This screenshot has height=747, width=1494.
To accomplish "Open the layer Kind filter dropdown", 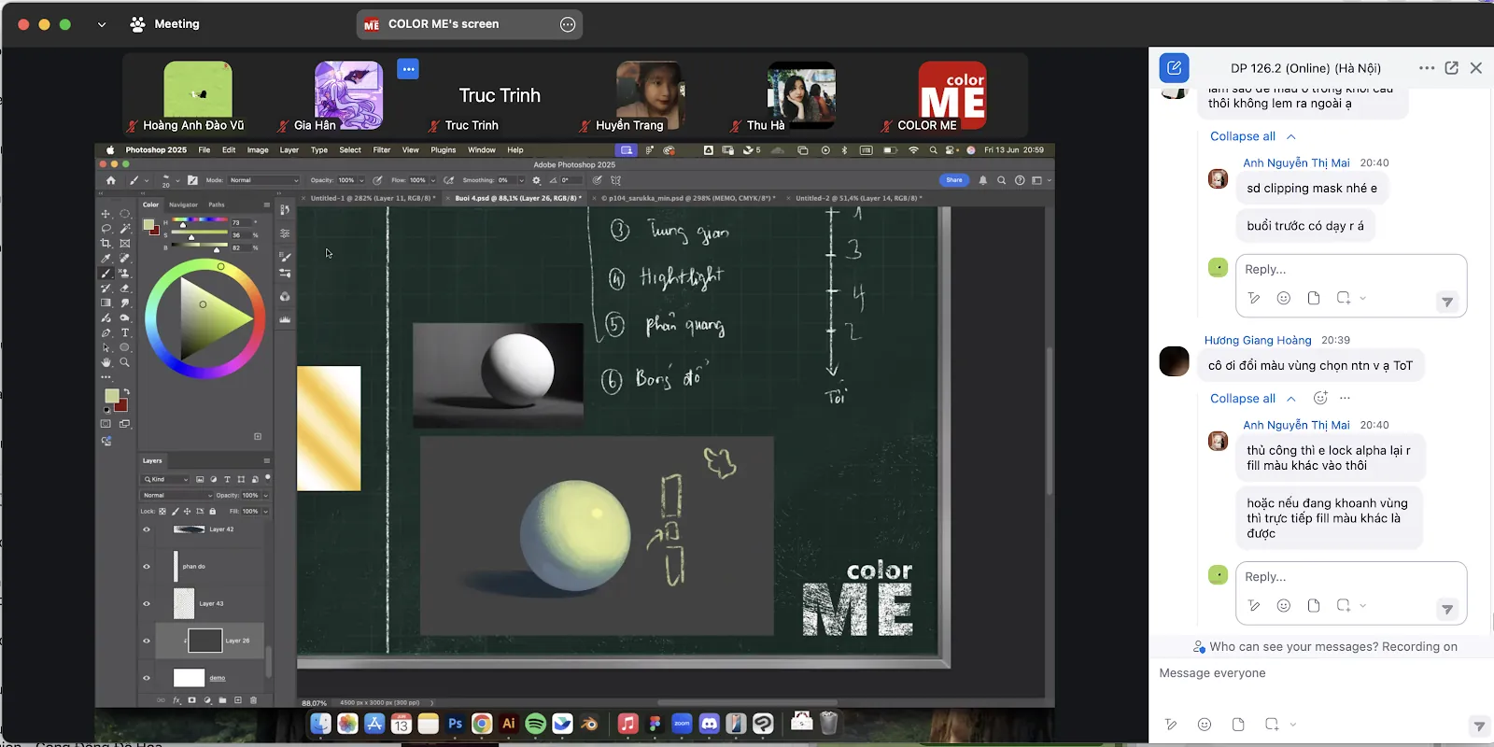I will [x=166, y=479].
